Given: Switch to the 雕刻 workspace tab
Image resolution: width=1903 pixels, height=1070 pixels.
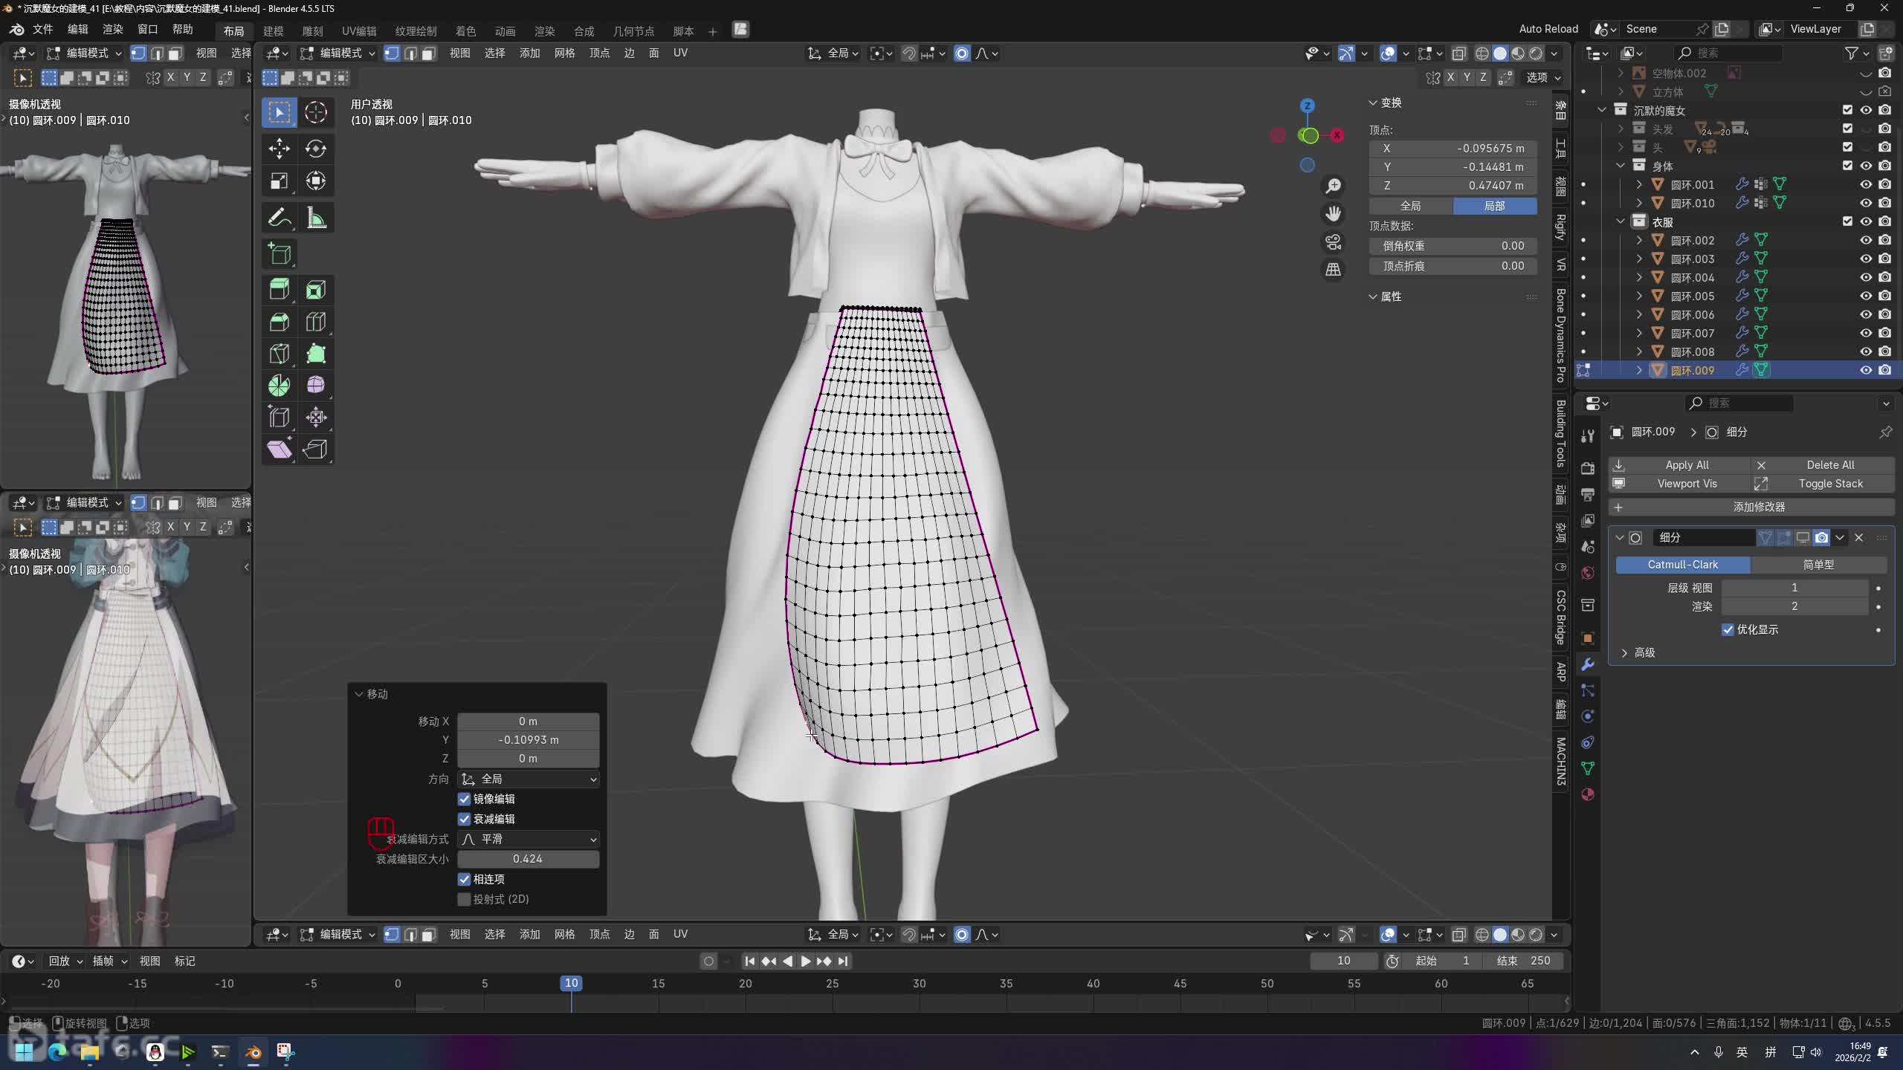Looking at the screenshot, I should 312,30.
